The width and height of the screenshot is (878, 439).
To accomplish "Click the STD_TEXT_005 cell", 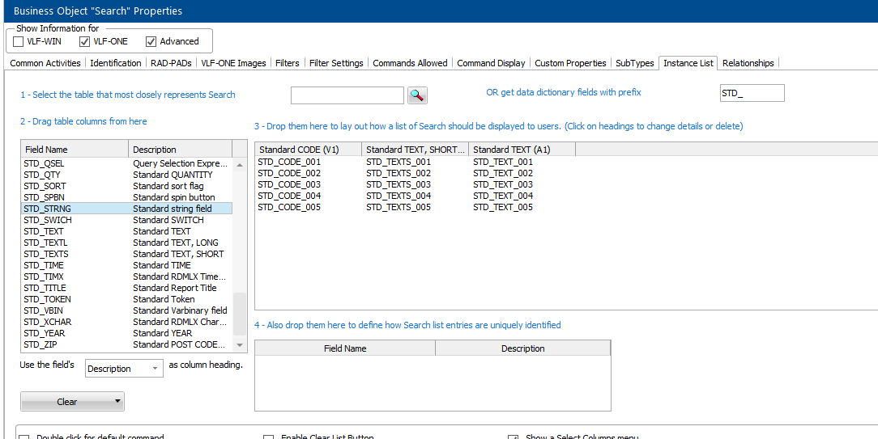I will 503,207.
